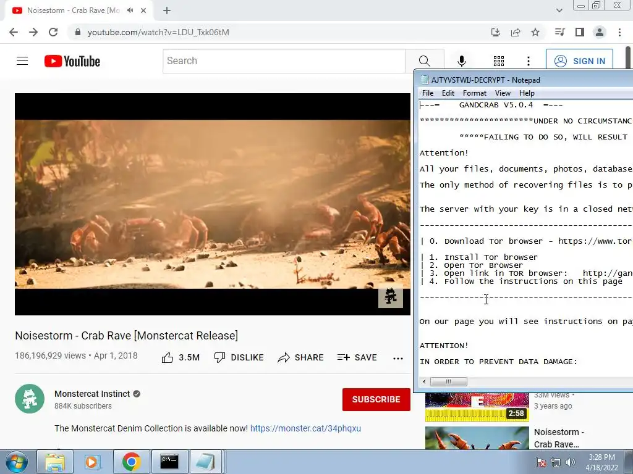Open the monster.cat/34phqxu link
633x474 pixels.
(x=305, y=428)
